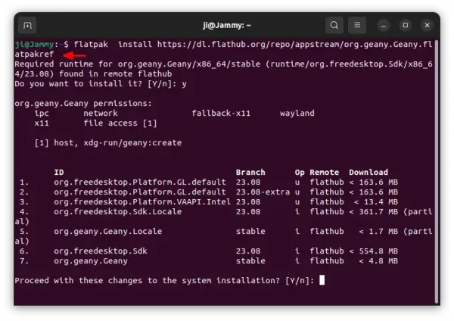Click the 'x11' permission text
The height and width of the screenshot is (321, 454).
42,123
